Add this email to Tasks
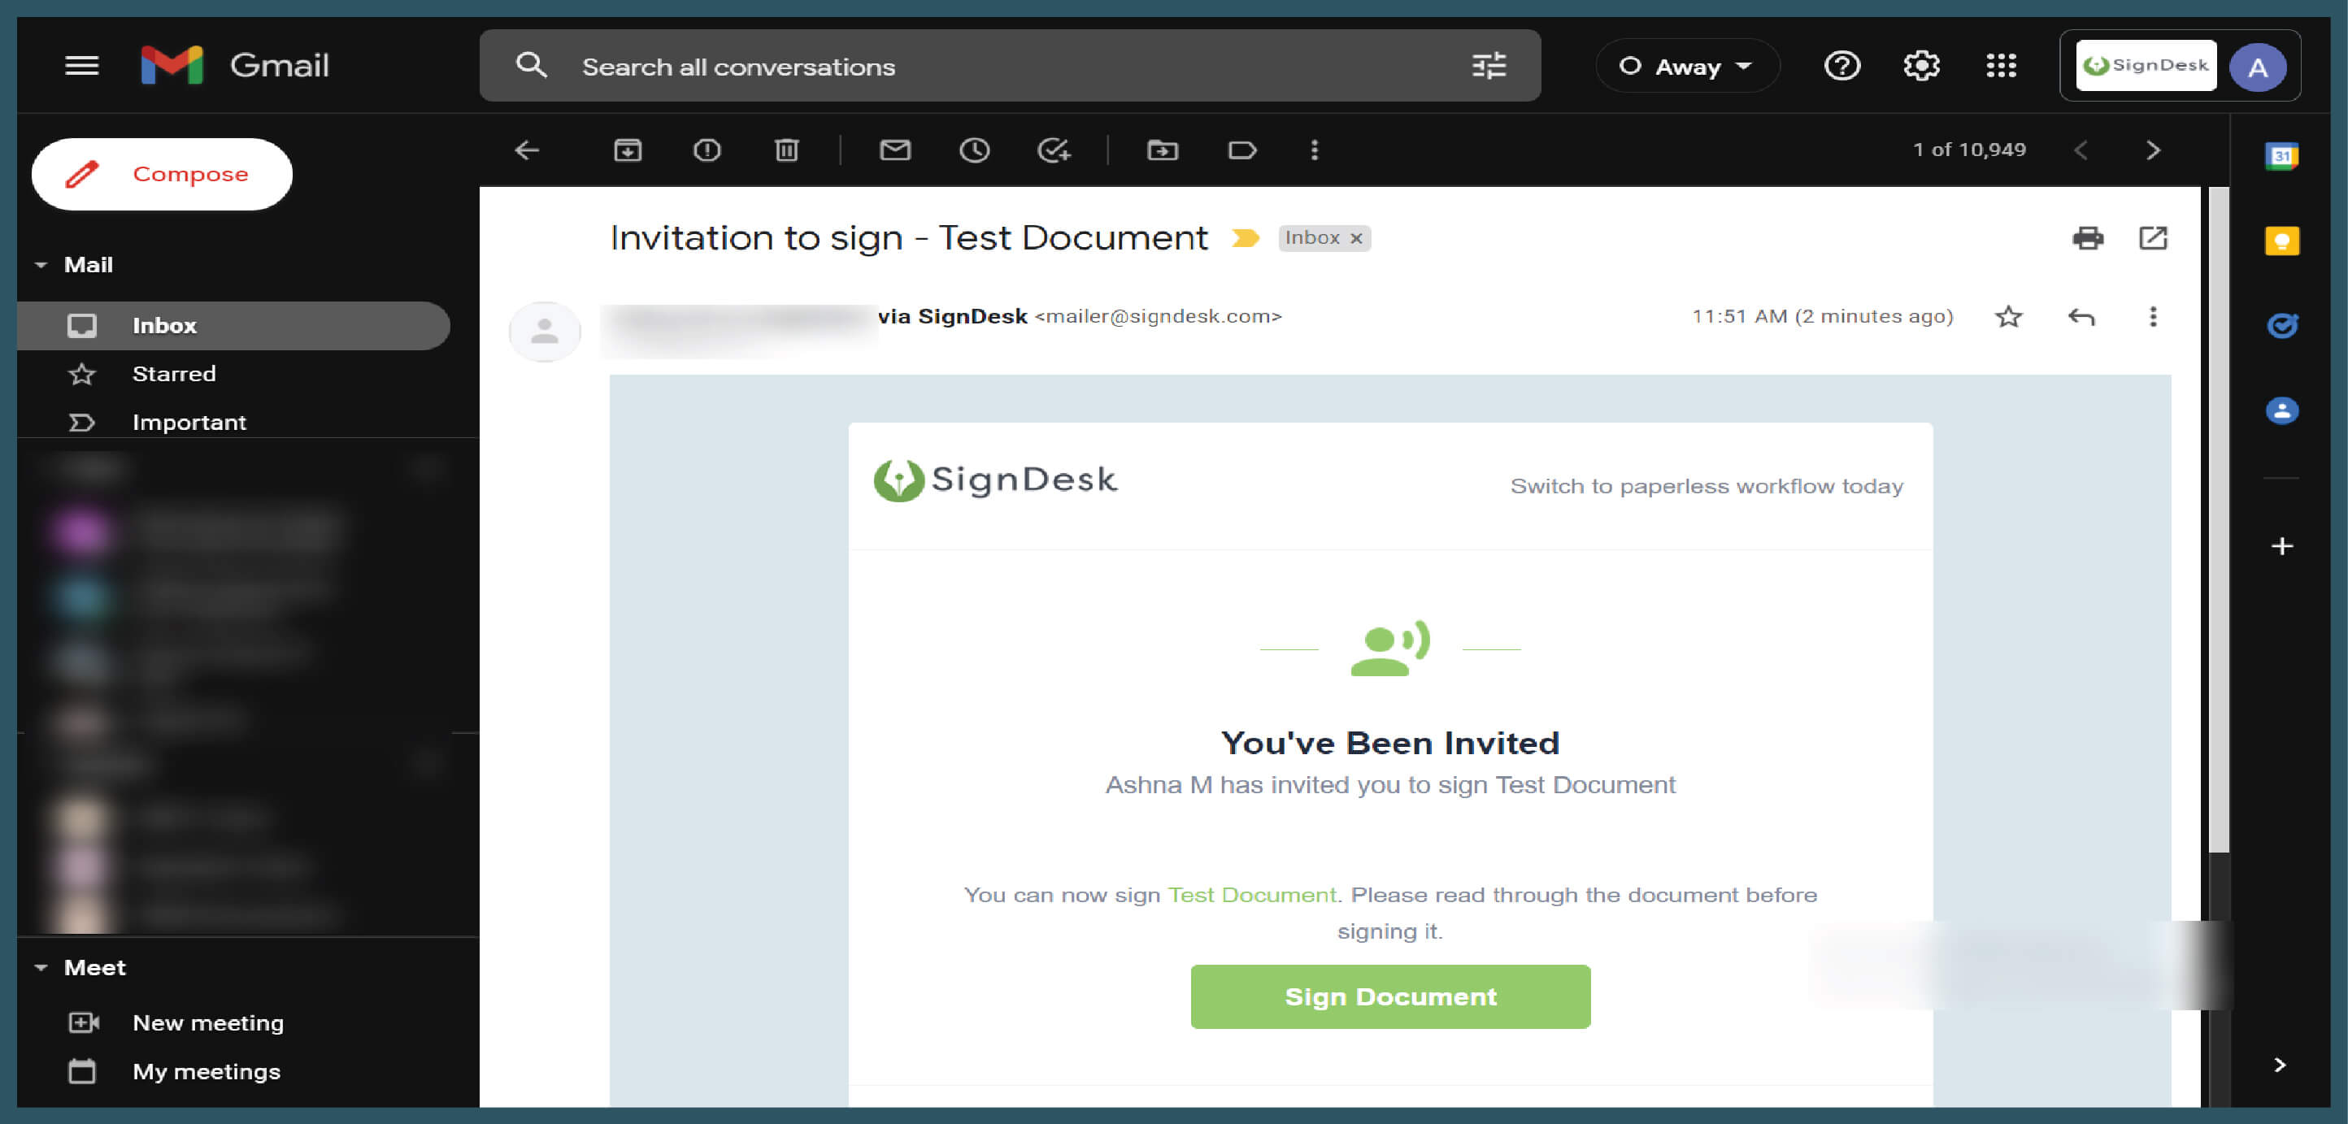The height and width of the screenshot is (1124, 2348). tap(1054, 150)
